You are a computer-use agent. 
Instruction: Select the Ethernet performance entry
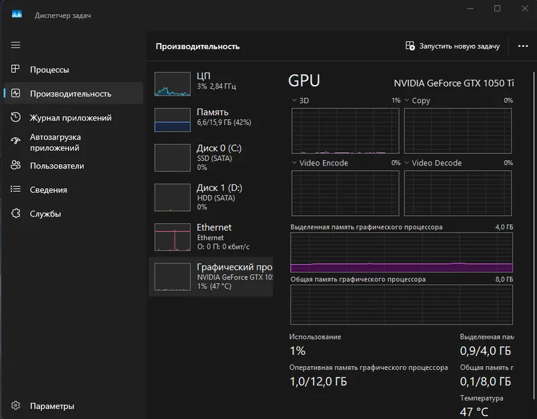(211, 237)
